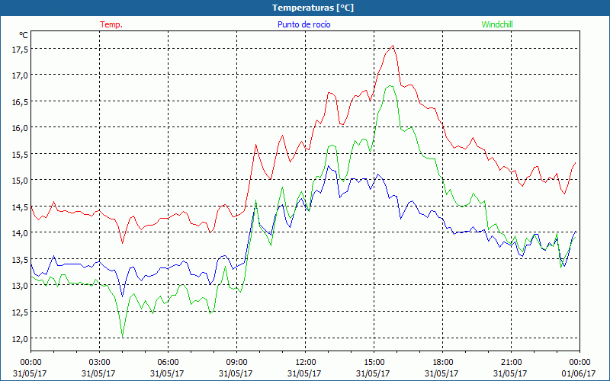
Task: Click the green windchill minimum near 04:00
Action: pos(123,336)
